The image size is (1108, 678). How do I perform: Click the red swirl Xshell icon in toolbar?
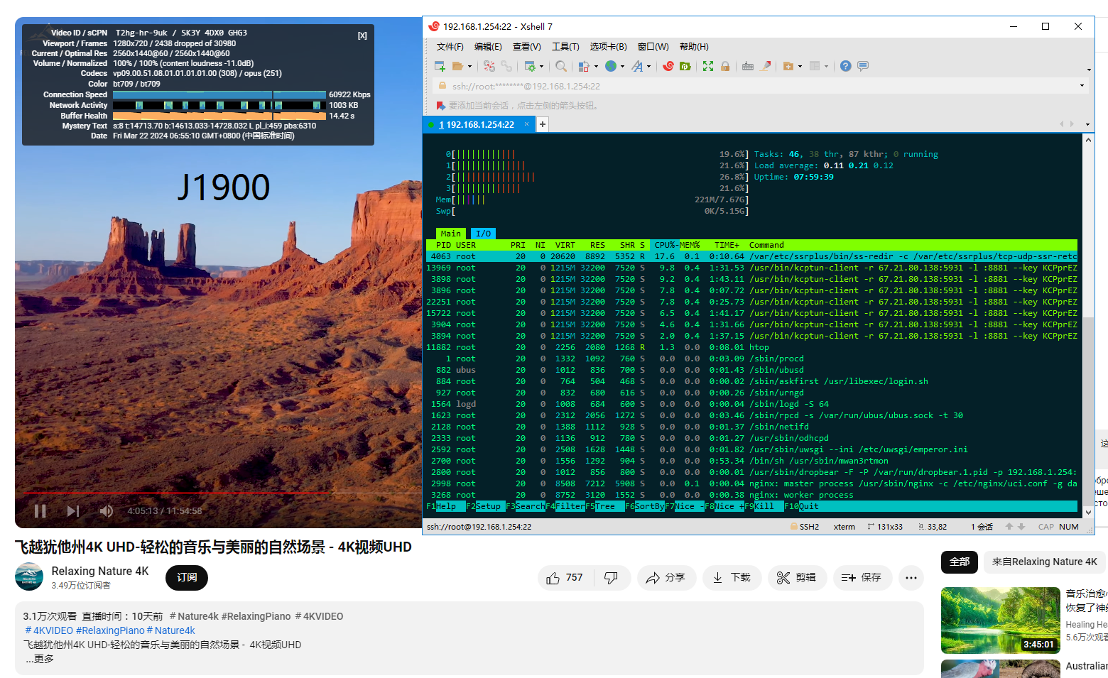(x=668, y=66)
